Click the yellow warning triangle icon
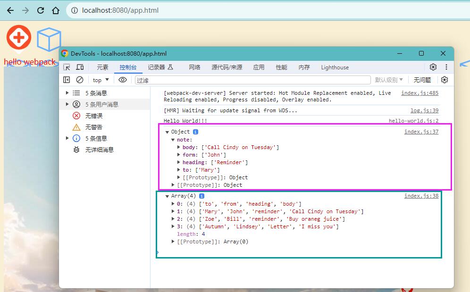470x292 pixels. tap(76, 127)
